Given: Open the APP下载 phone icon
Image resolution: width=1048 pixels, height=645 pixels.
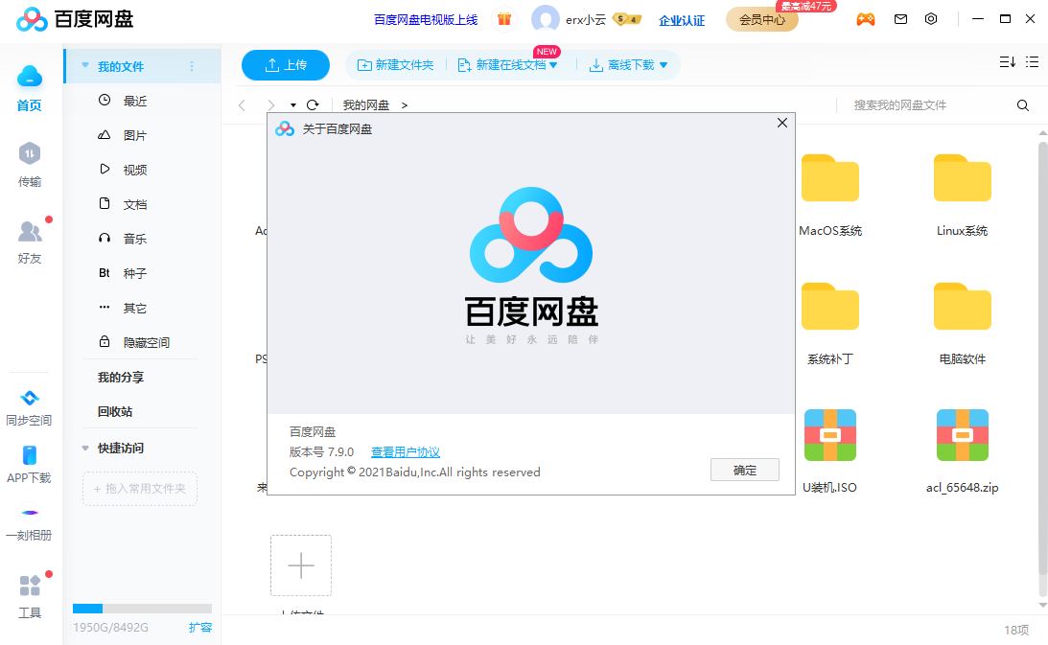Looking at the screenshot, I should [30, 455].
